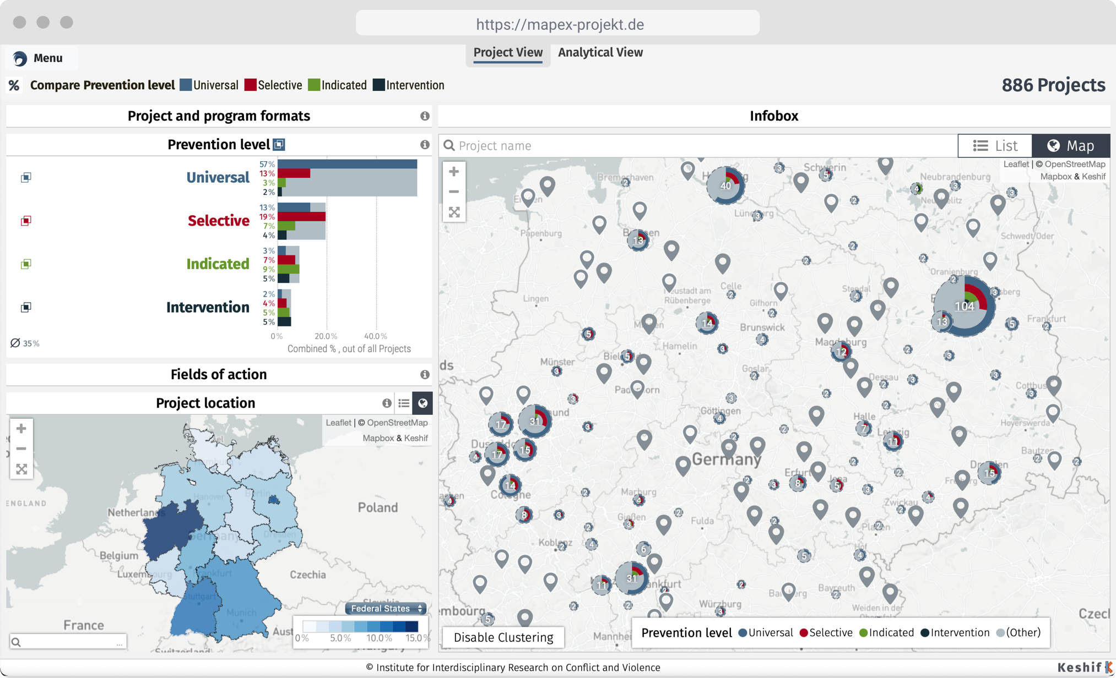Zoom out on the Project location map
Image resolution: width=1116 pixels, height=678 pixels.
point(21,449)
